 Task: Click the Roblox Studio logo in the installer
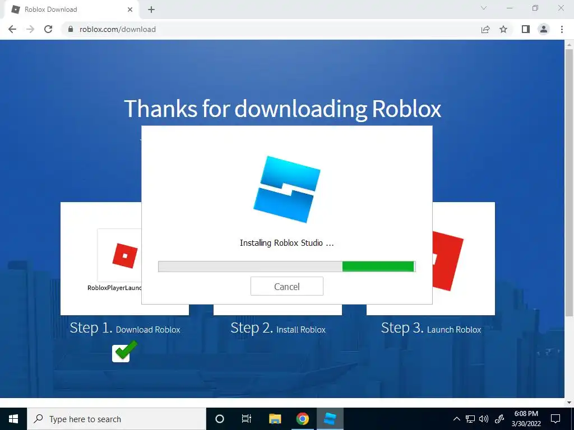[287, 189]
